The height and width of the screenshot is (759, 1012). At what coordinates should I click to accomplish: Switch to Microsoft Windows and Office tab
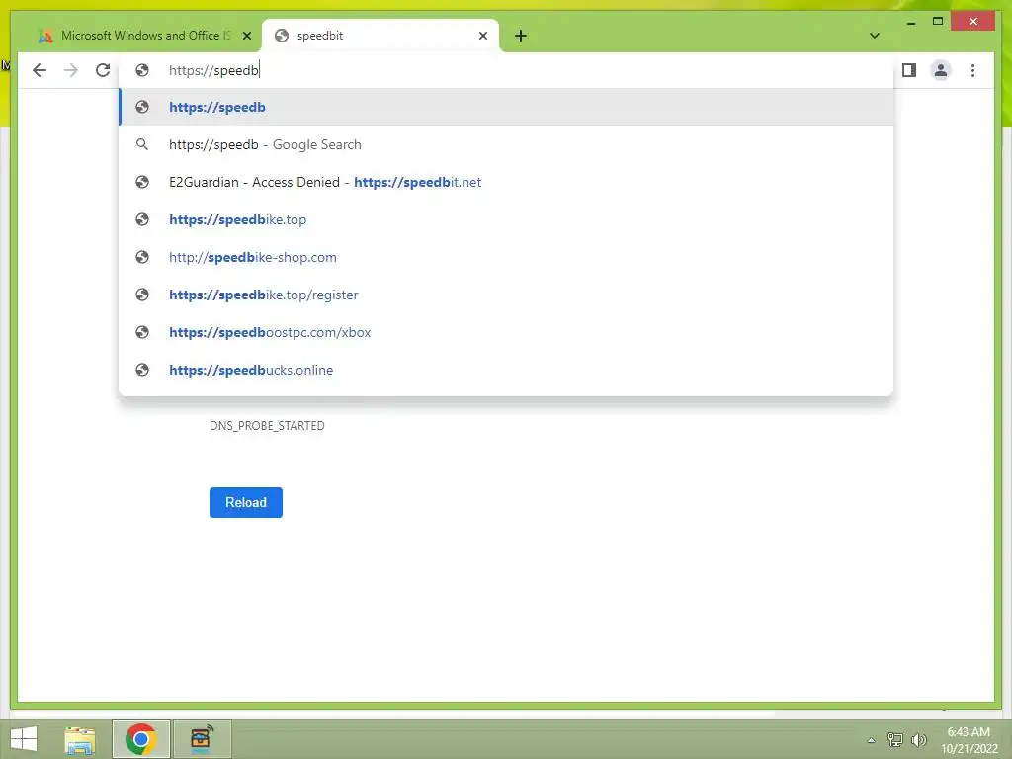point(145,36)
